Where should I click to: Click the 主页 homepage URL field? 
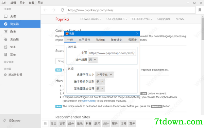coord(112,53)
